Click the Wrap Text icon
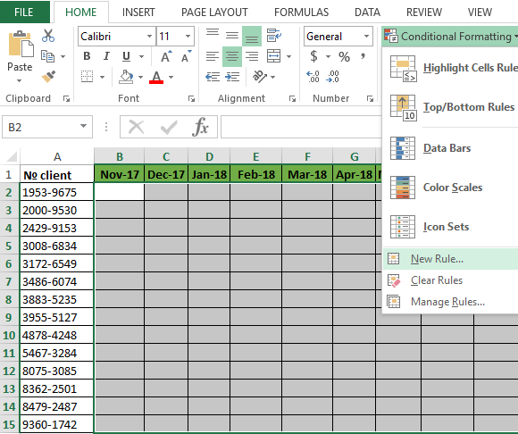Viewport: 518px width, 434px height. pos(274,35)
